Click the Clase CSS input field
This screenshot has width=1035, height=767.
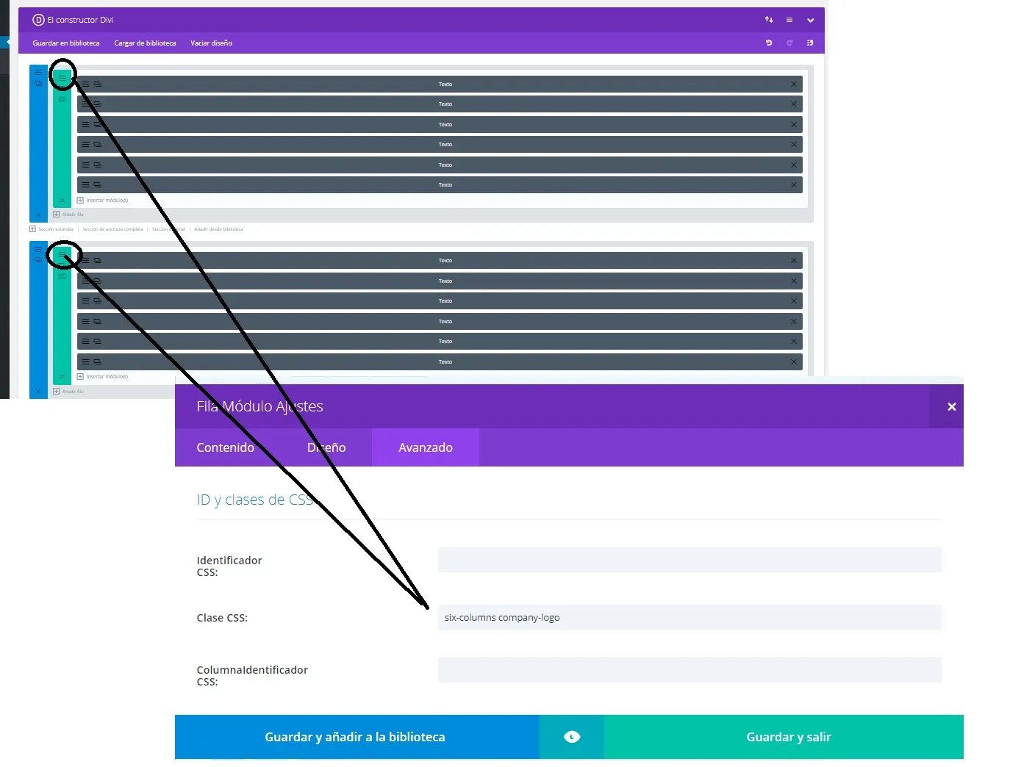tap(690, 618)
